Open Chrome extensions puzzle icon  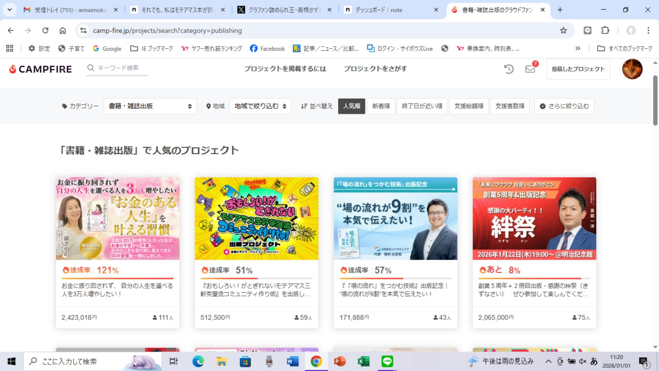coord(605,31)
